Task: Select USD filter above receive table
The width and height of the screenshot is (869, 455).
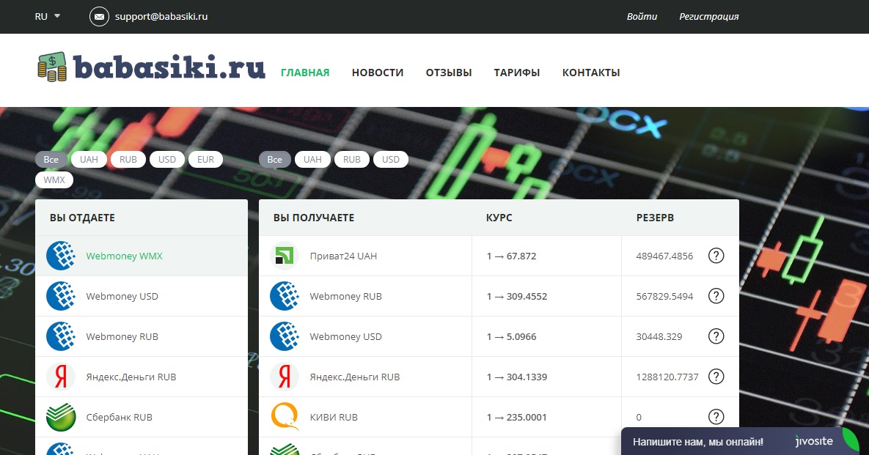Action: click(391, 160)
